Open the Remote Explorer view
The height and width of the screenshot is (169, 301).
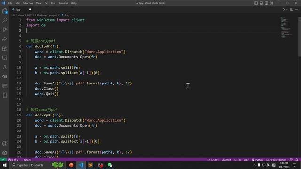click(5, 58)
